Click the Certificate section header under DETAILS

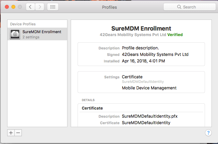[x=92, y=108]
